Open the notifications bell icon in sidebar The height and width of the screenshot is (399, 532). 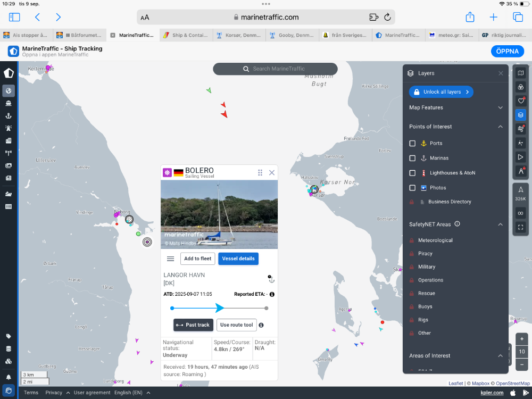pyautogui.click(x=9, y=377)
